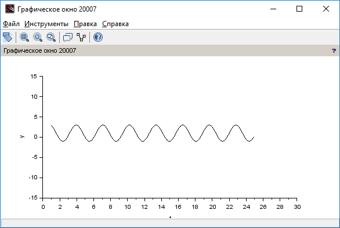This screenshot has height=228, width=340.
Task: Activate the Rotate view tool
Action: coord(8,37)
